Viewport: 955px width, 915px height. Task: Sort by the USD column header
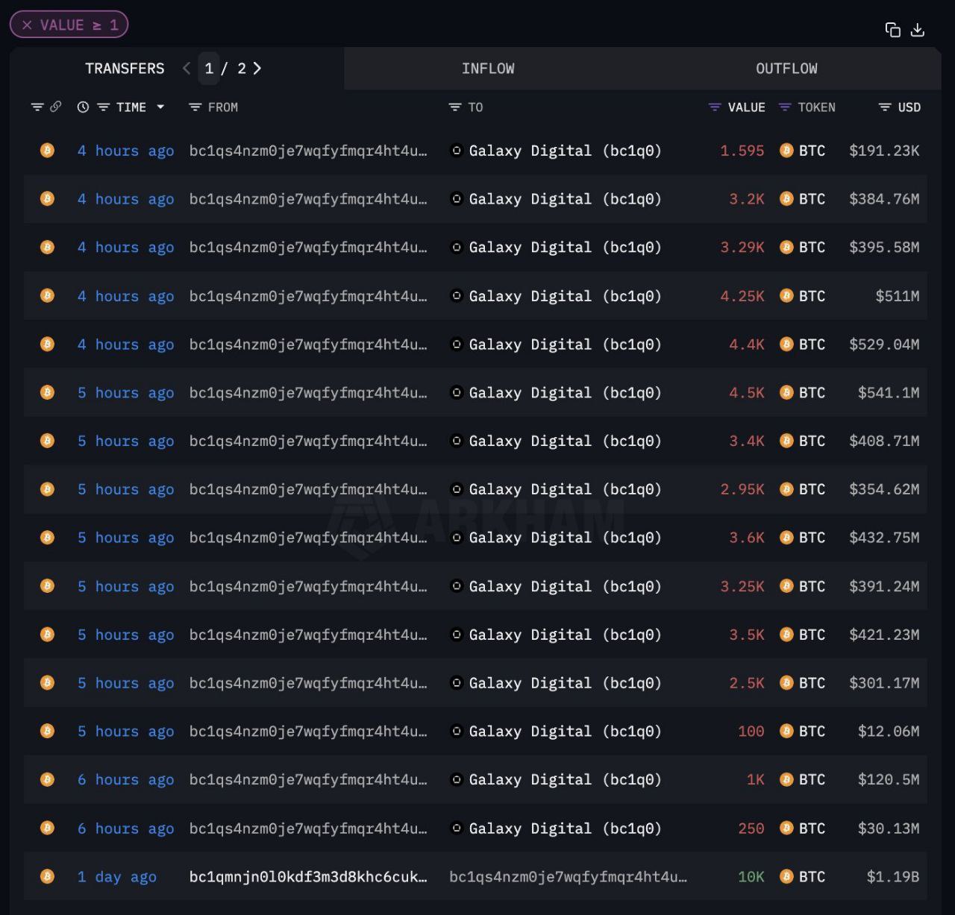coord(909,107)
